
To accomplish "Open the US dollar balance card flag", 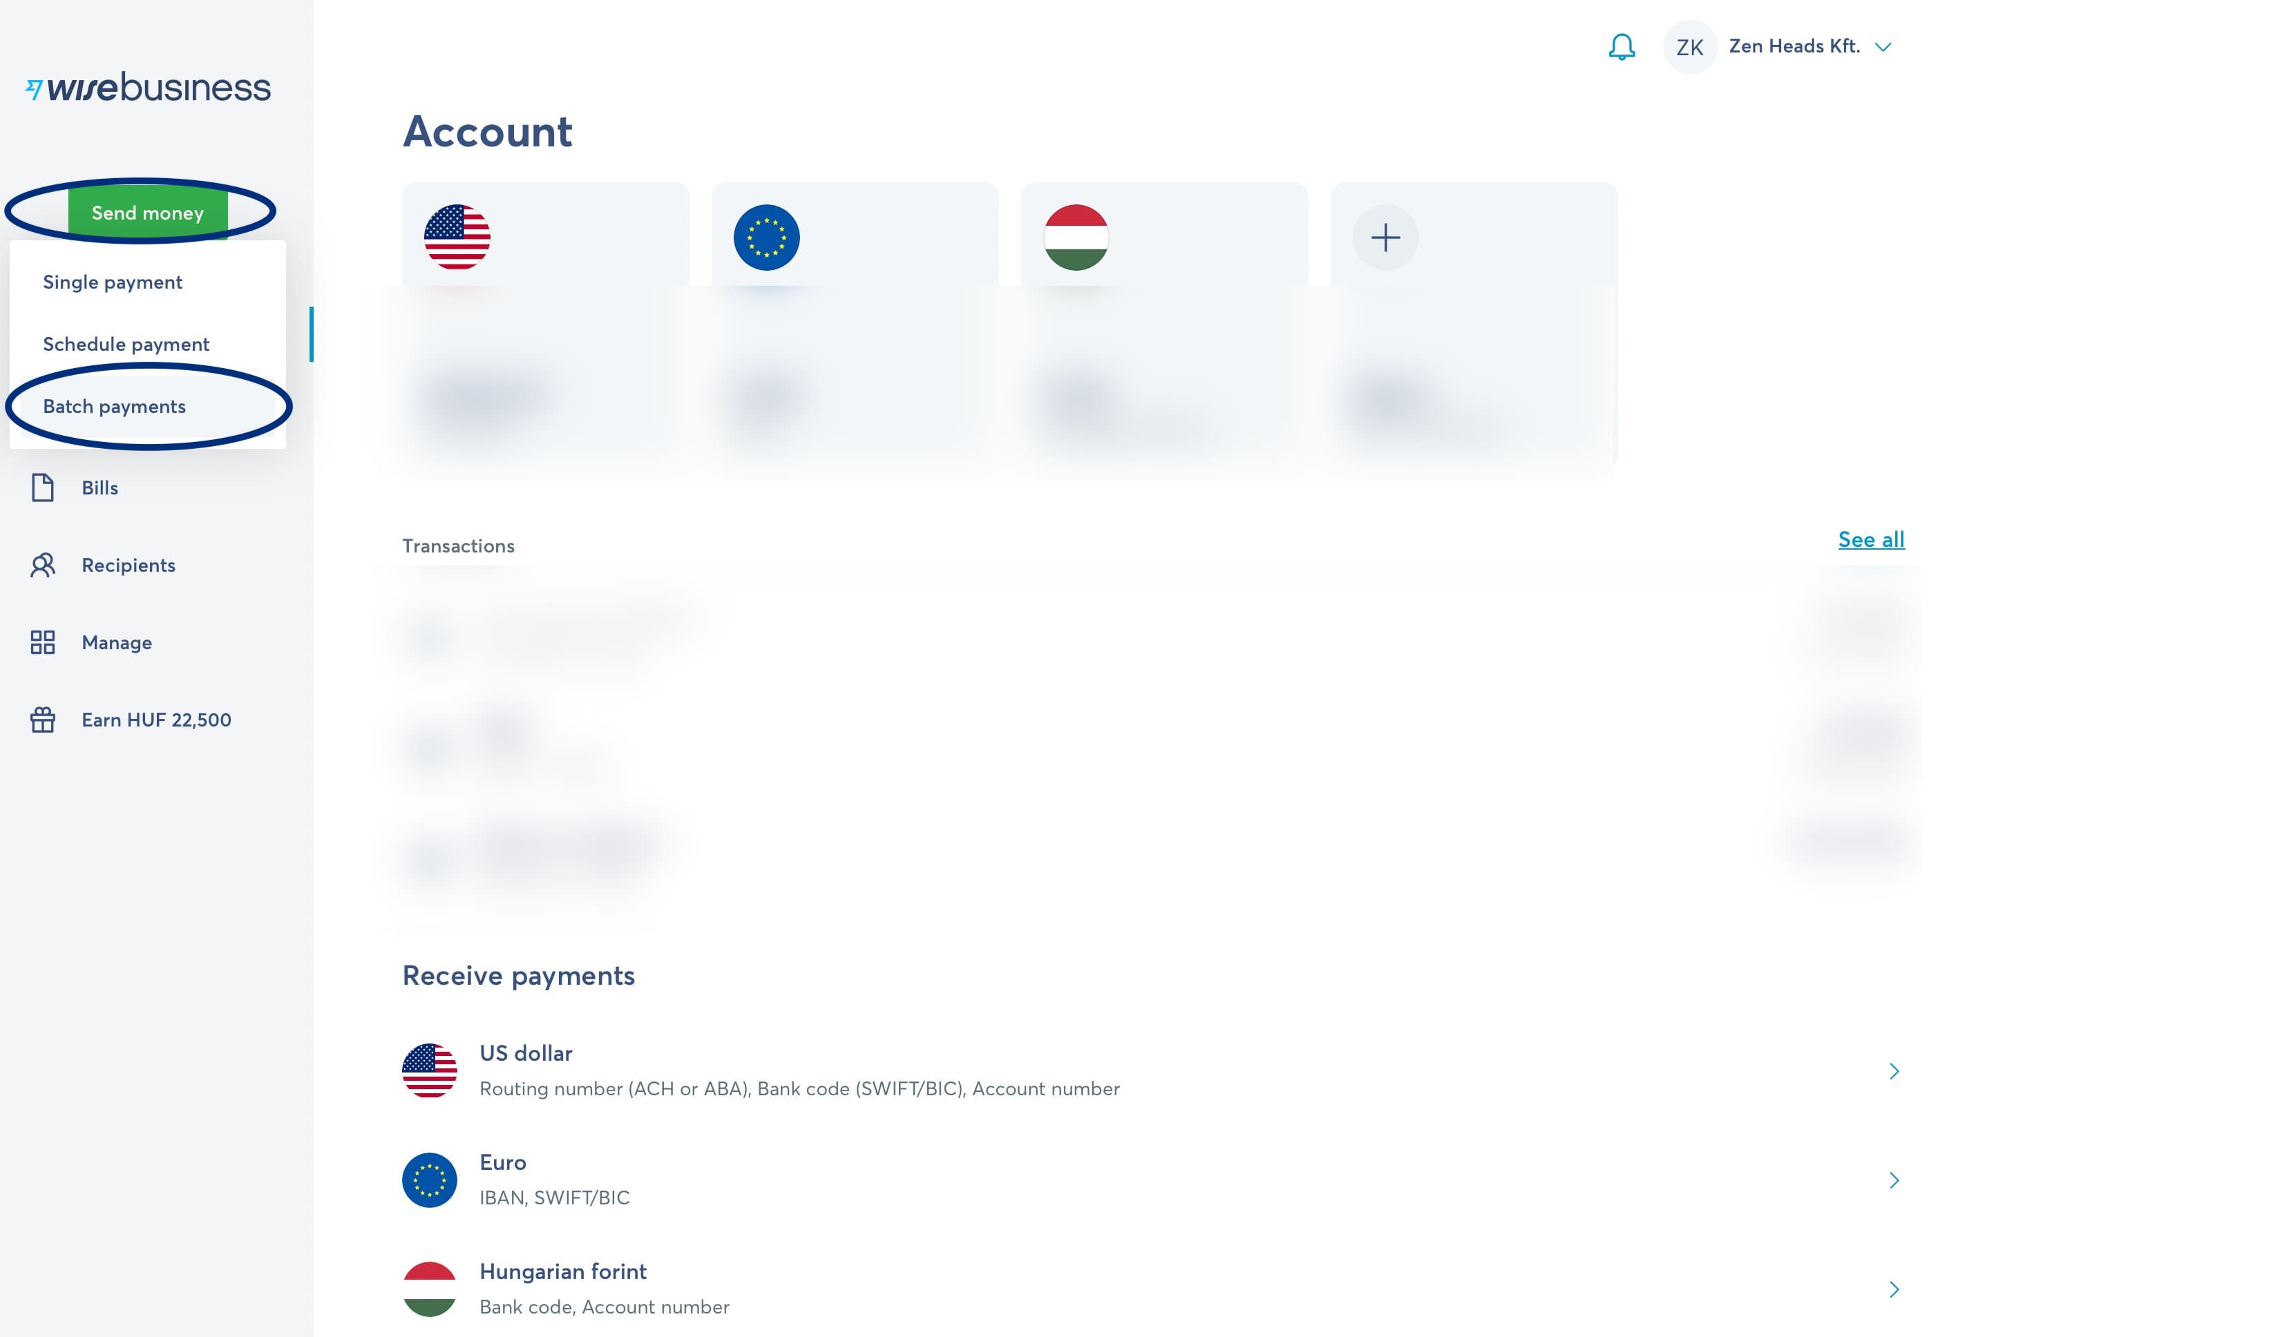I will coord(457,238).
